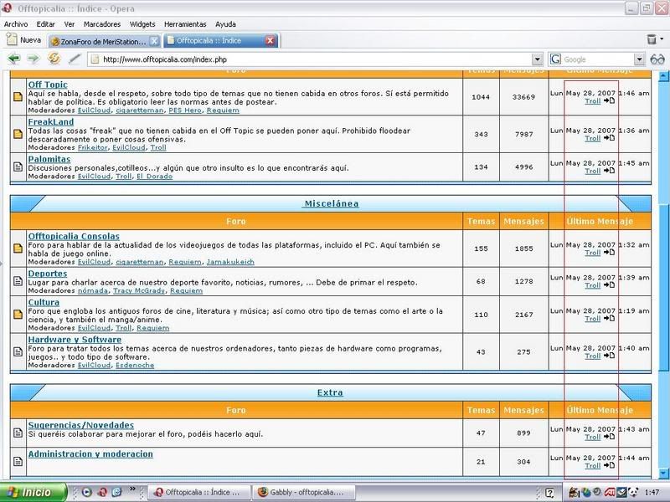Click the back navigation arrow
670x502 pixels.
(13, 59)
